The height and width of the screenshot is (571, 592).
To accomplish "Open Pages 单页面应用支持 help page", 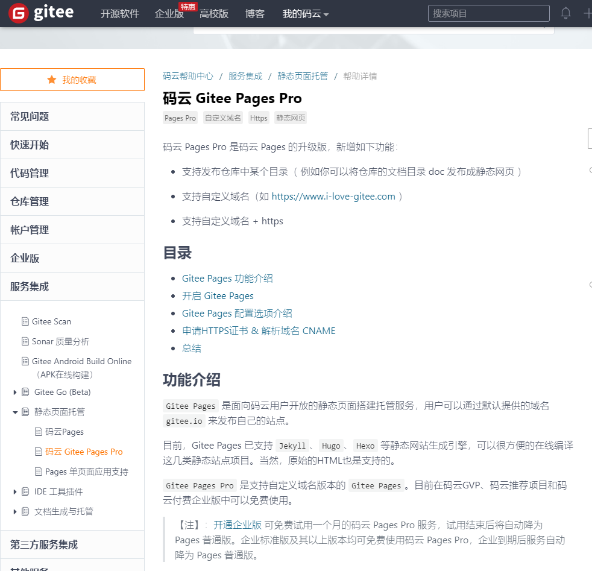I will 87,472.
